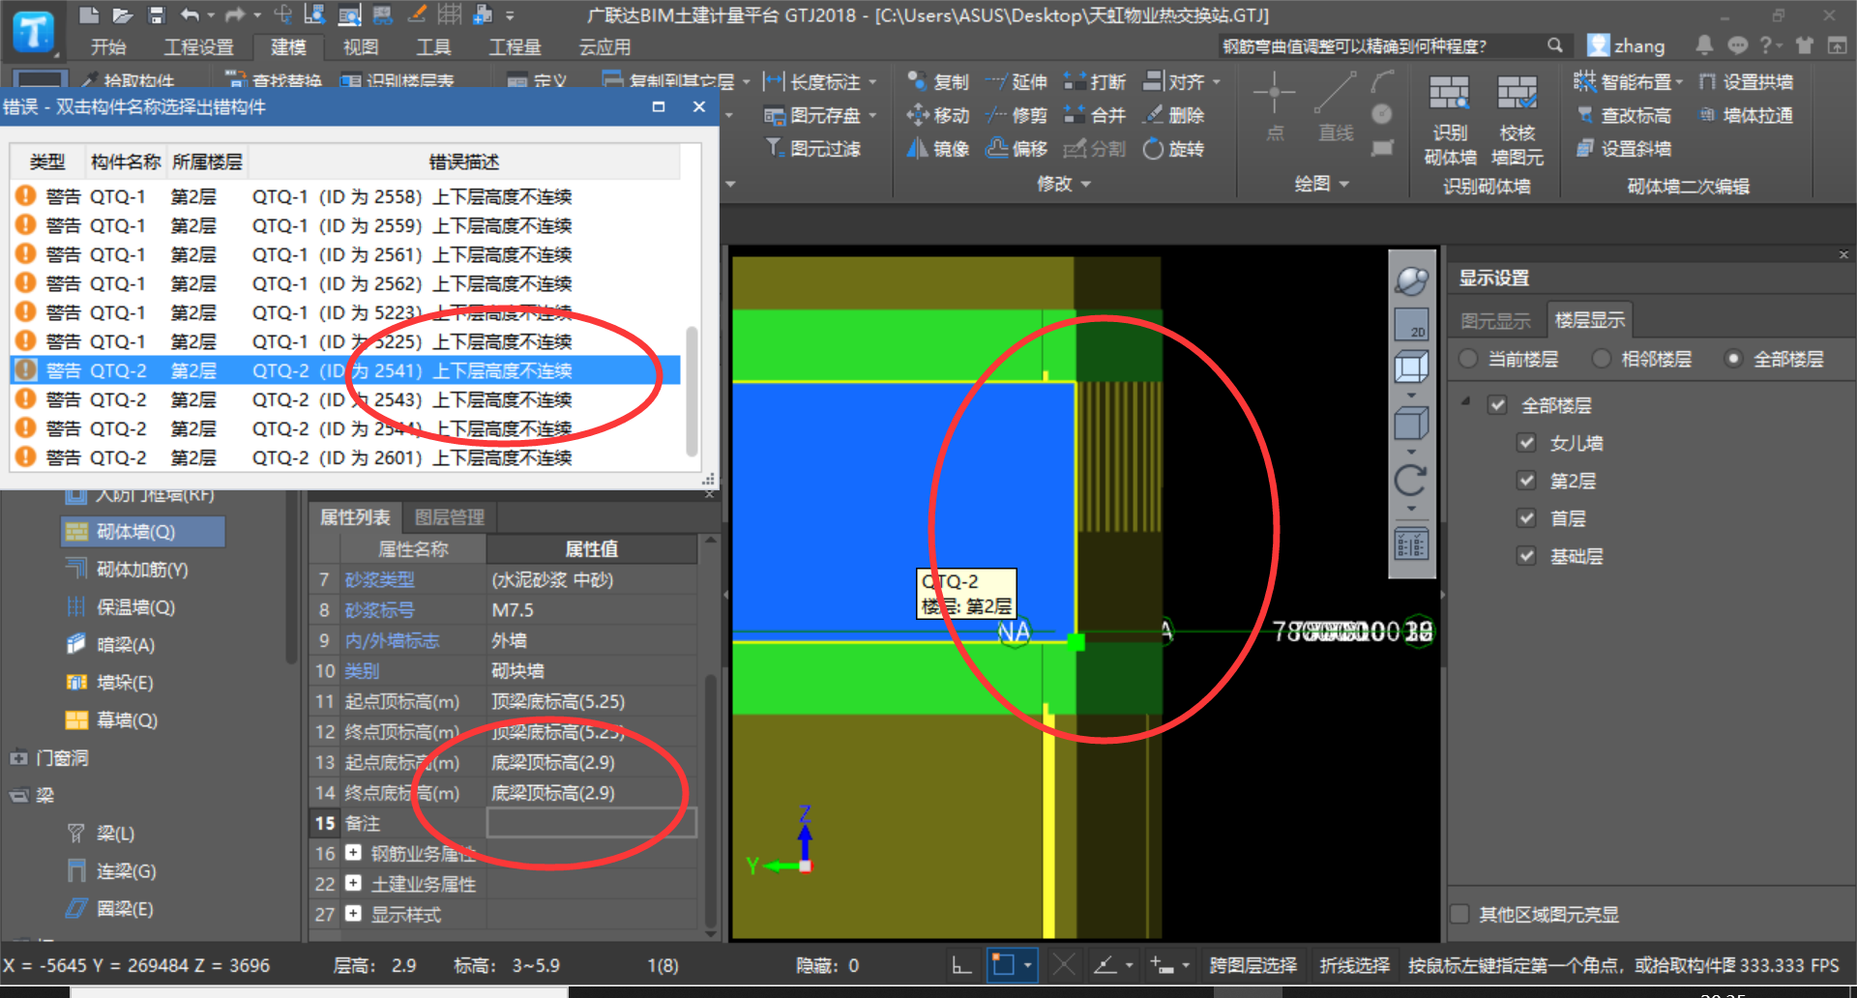Click the orthogonal mode icon in status bar
1857x998 pixels.
(x=961, y=965)
